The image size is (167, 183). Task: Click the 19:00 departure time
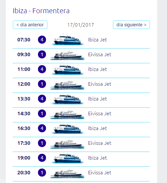(x=24, y=158)
